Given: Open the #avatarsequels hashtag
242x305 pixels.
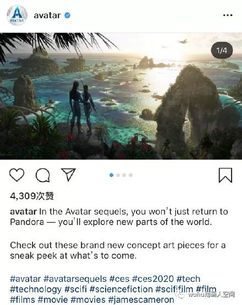Looking at the screenshot, I should tap(75, 279).
